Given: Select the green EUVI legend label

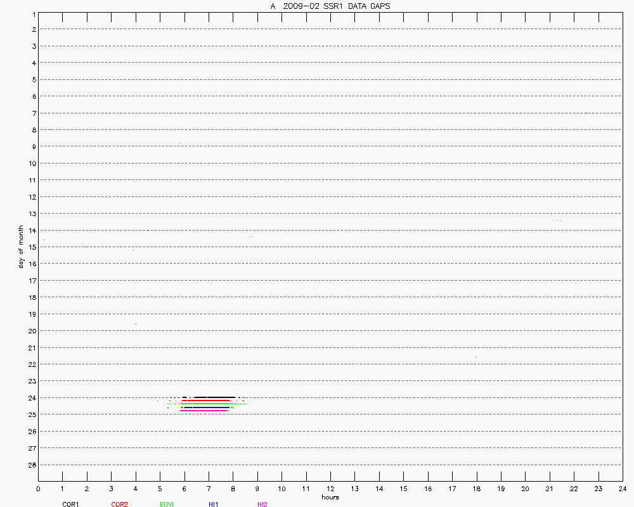Looking at the screenshot, I should point(167,504).
